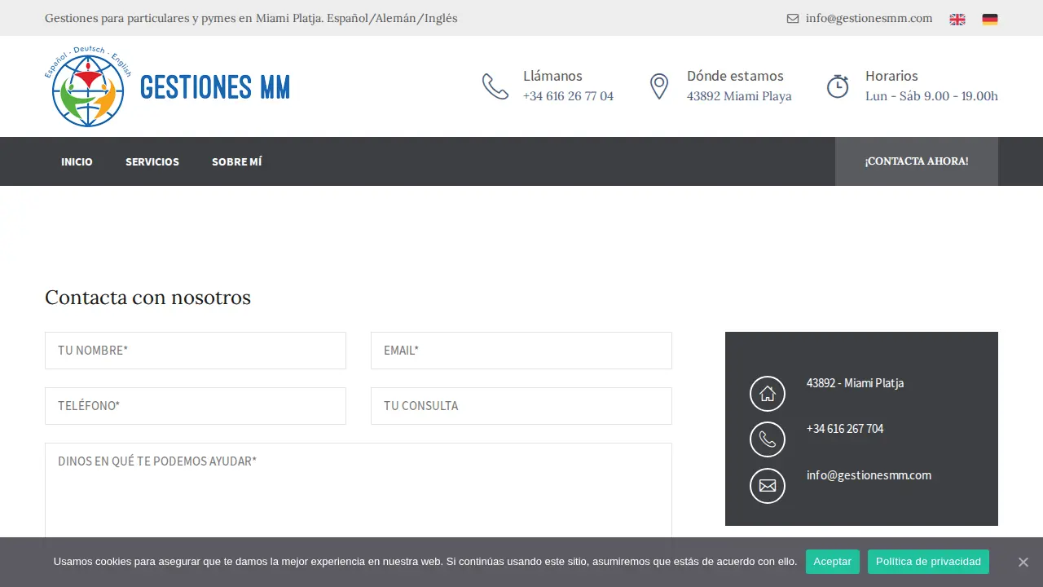1043x587 pixels.
Task: Switch language to English via UK flag
Action: click(x=957, y=20)
